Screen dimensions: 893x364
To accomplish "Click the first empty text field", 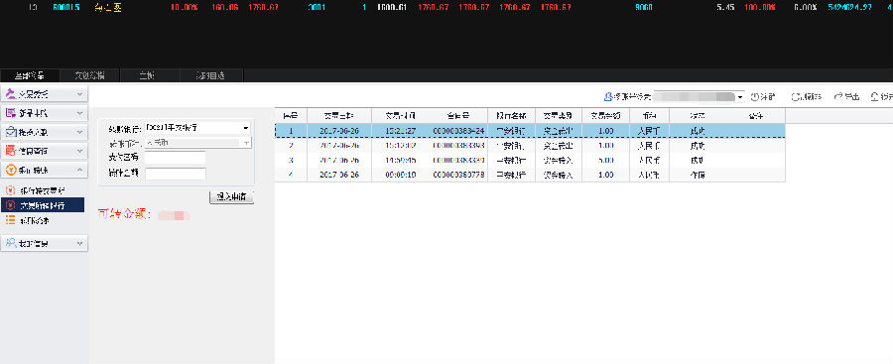I will point(176,158).
